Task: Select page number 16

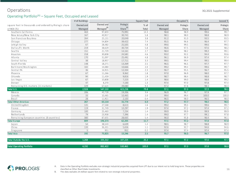Action: [228, 169]
